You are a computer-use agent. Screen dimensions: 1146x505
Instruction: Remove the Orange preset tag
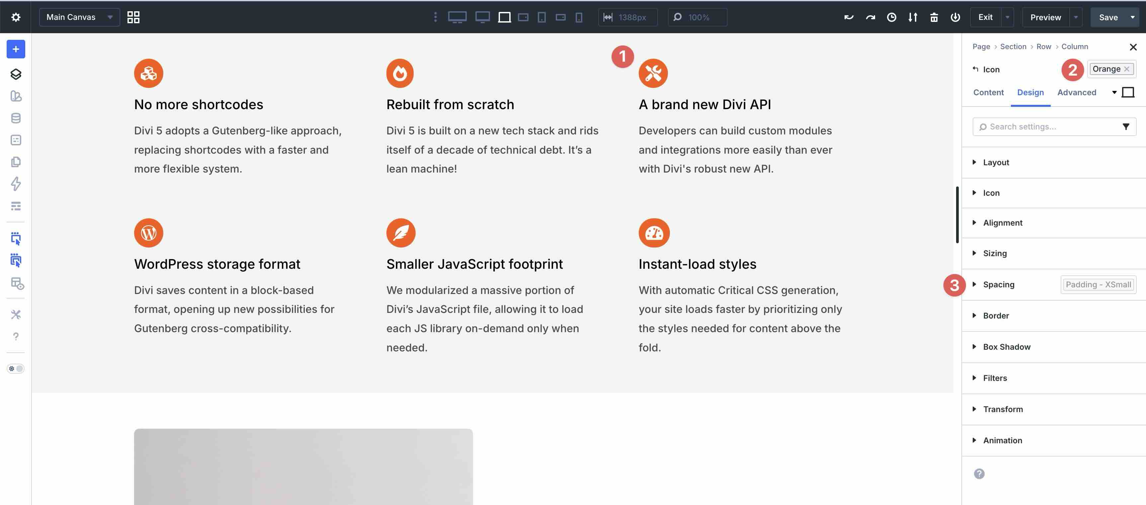click(1126, 69)
